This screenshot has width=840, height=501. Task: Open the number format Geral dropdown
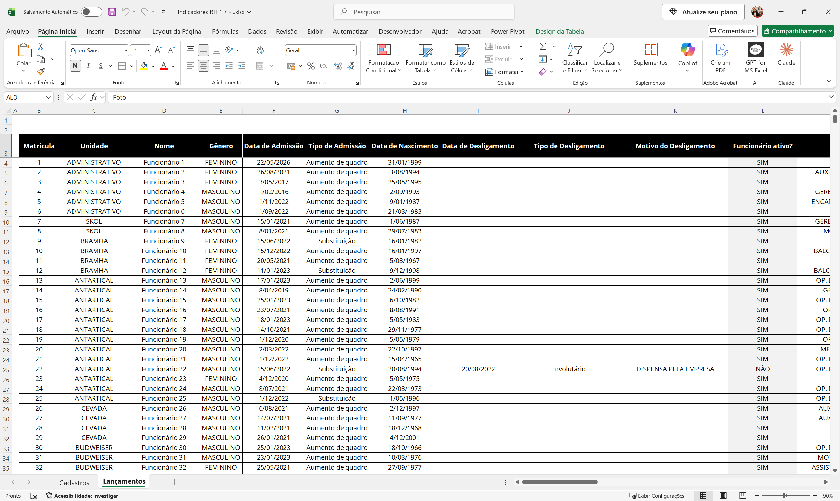353,50
